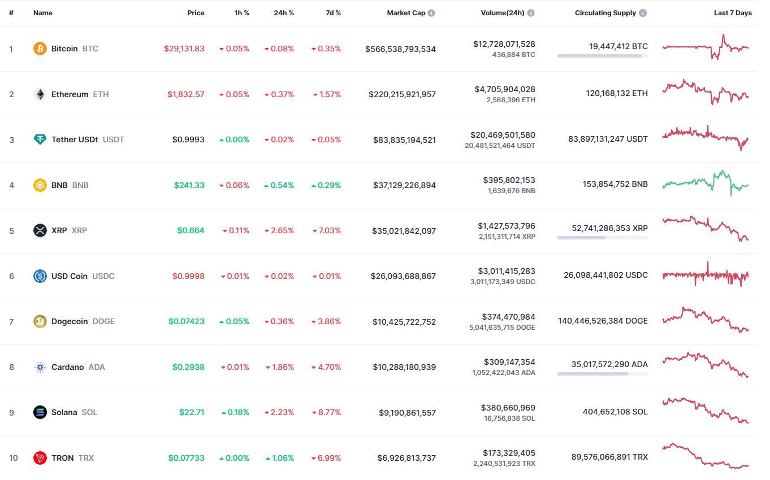Click the BNB coin logo icon
770x480 pixels.
[x=40, y=185]
